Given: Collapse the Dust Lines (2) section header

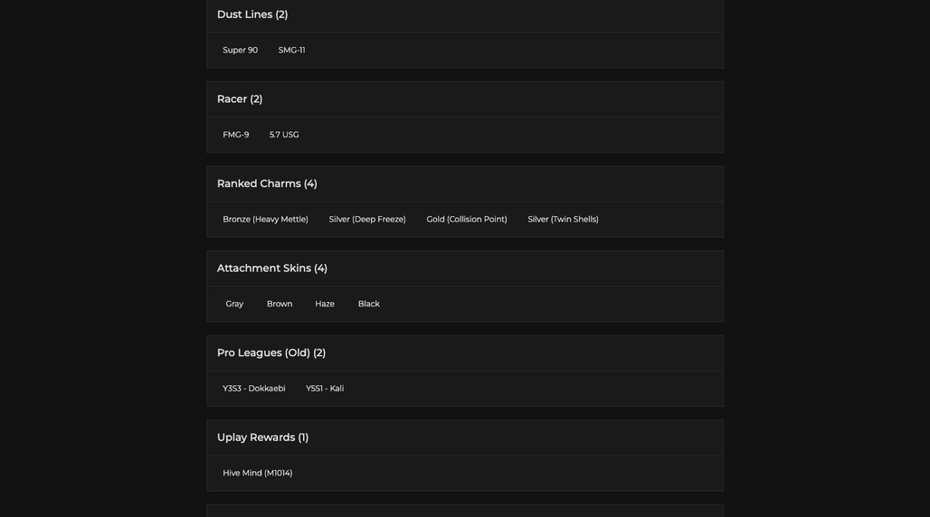Looking at the screenshot, I should 465,14.
